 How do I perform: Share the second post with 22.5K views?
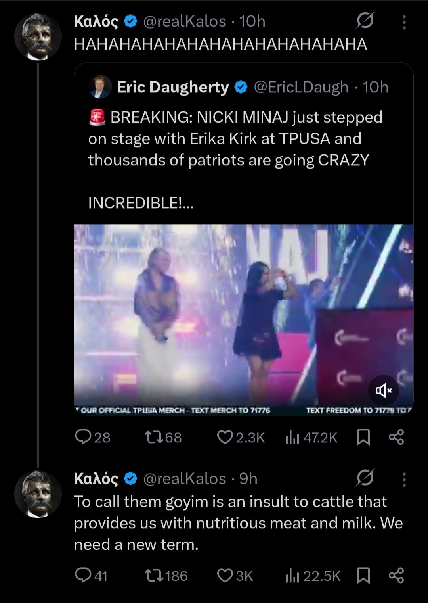point(396,575)
